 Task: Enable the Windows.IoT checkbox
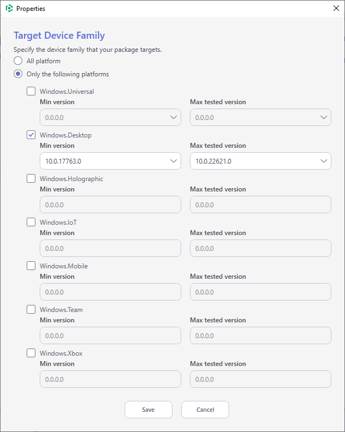click(x=31, y=222)
